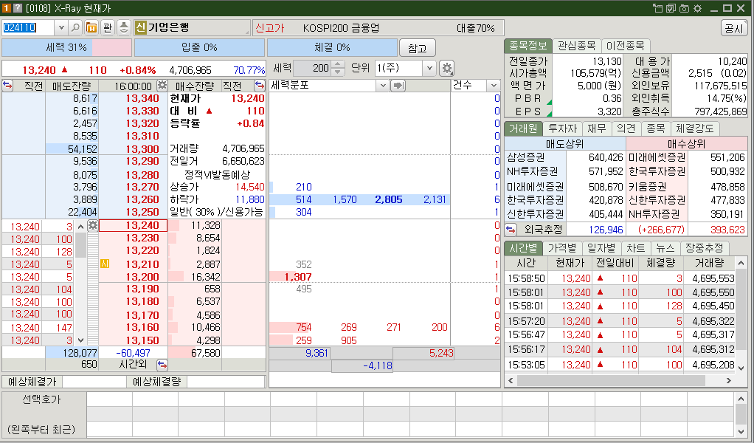Increase the 세력 value with the stepper

pyautogui.click(x=339, y=63)
